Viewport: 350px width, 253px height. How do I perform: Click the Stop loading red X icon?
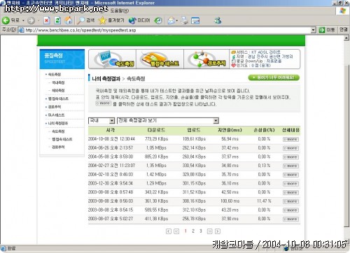[47, 20]
